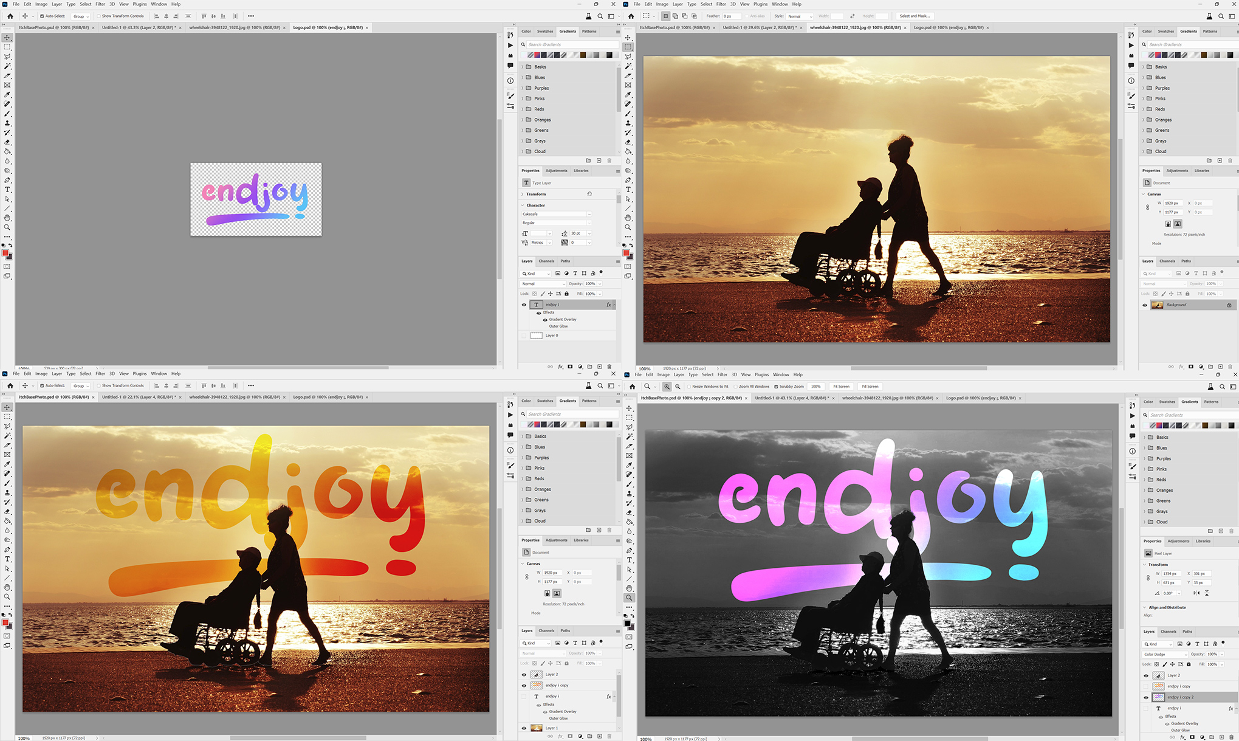Click the lock icon on Background layer
This screenshot has width=1239, height=741.
coord(1229,305)
